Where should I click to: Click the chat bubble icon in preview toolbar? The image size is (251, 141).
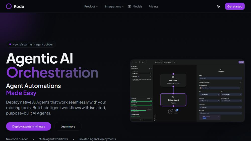pyautogui.click(x=143, y=62)
